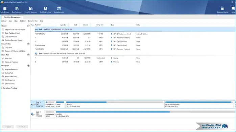Sort by the Capacity column header
236x132 pixels.
click(x=62, y=25)
